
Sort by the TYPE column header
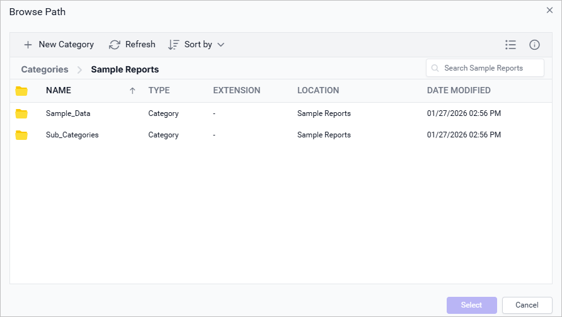tap(159, 90)
